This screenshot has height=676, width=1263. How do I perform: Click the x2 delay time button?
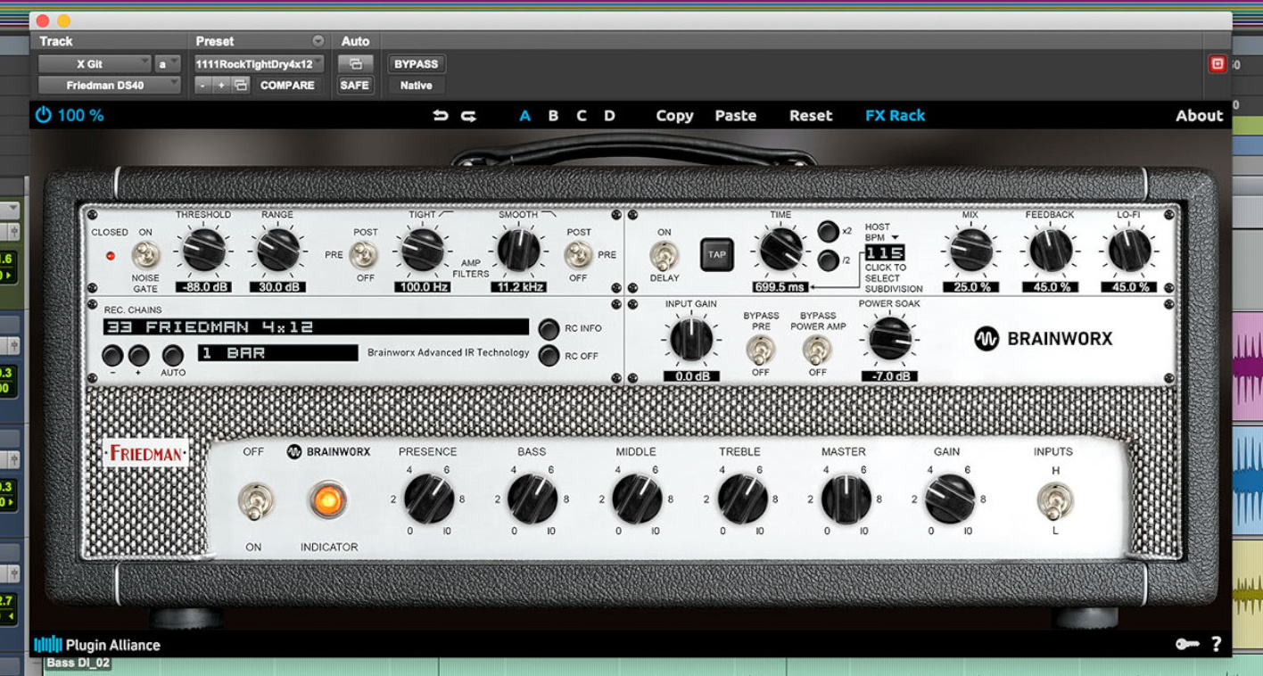click(x=829, y=231)
